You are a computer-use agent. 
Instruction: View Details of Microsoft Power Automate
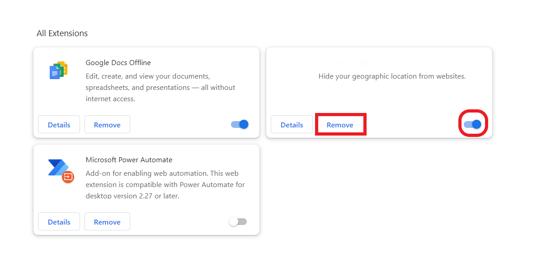(x=59, y=222)
